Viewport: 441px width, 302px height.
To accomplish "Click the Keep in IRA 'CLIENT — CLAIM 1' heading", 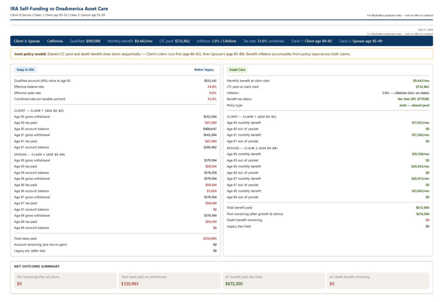I will point(39,111).
